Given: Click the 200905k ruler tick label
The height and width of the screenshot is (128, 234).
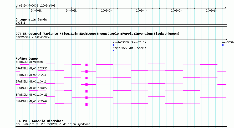Looking at the screenshot, I should (x=176, y=11).
